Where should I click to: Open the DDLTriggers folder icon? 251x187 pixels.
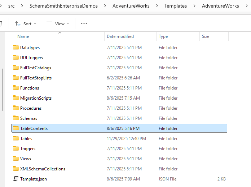point(16,57)
